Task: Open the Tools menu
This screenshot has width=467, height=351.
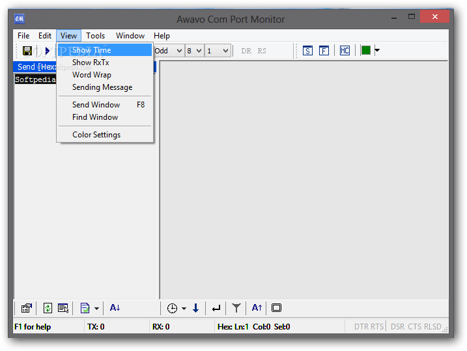Action: click(x=96, y=36)
